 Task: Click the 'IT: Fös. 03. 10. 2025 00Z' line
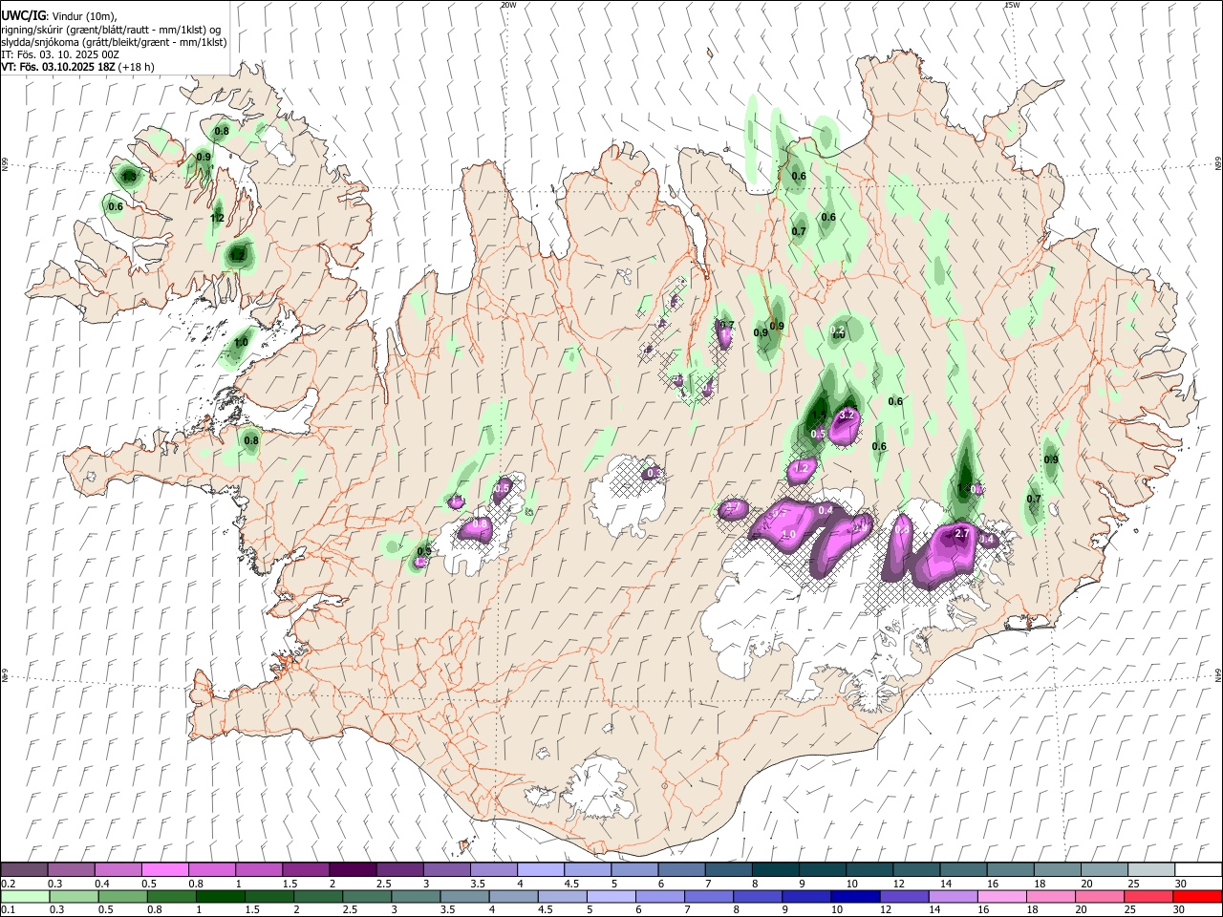coord(60,54)
